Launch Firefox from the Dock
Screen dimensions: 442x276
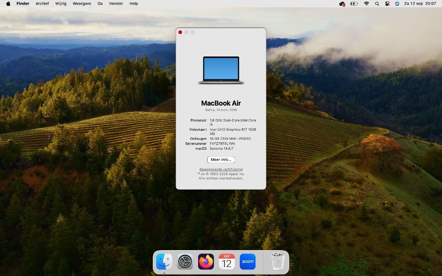[x=206, y=262]
